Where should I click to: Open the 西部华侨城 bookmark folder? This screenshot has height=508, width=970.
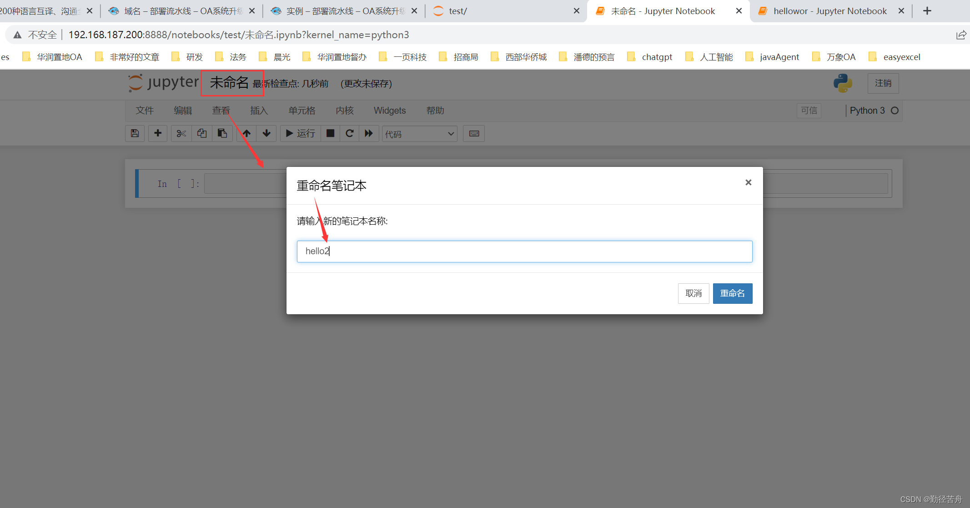(x=519, y=57)
